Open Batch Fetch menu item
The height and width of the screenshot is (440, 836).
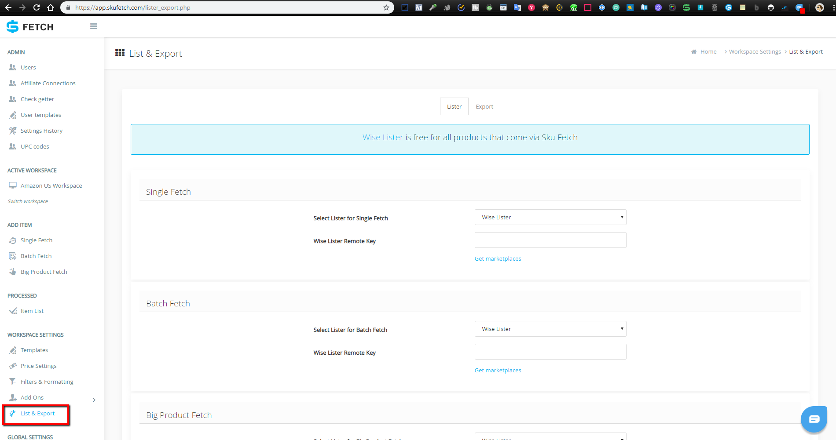pyautogui.click(x=36, y=256)
